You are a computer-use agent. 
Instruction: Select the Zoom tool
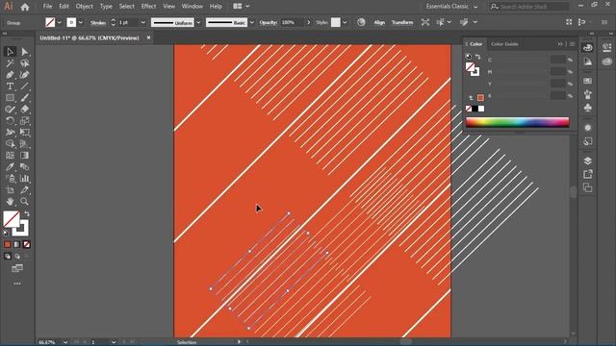pos(25,201)
